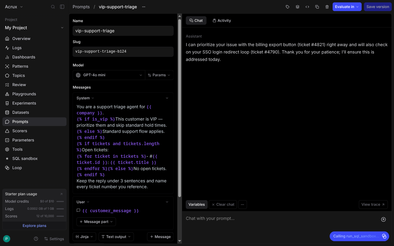Change the User message role dropdown
The width and height of the screenshot is (394, 246).
point(83,202)
